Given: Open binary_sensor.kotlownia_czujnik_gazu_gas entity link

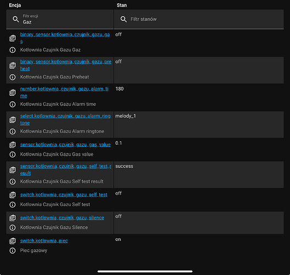Looking at the screenshot, I should [65, 38].
